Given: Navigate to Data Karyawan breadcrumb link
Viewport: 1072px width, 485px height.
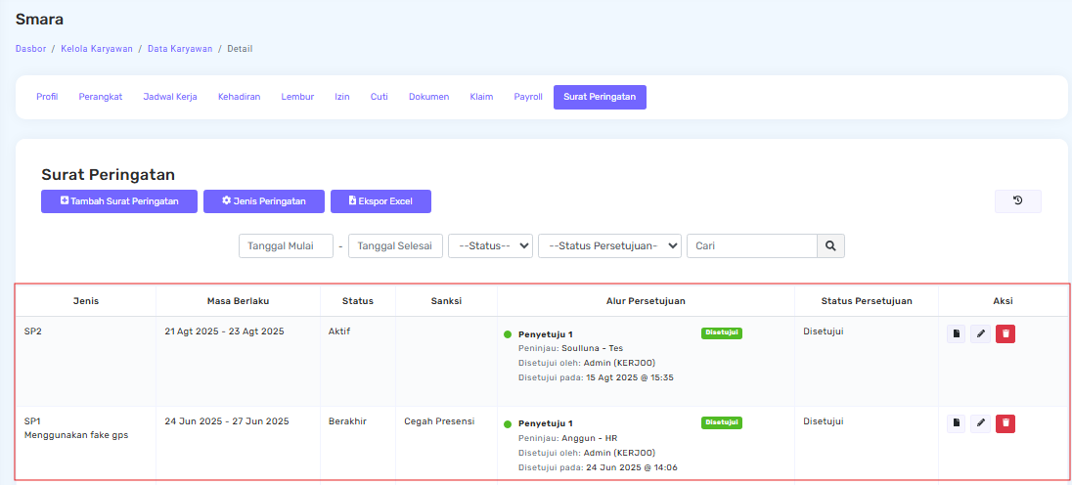Looking at the screenshot, I should point(178,48).
